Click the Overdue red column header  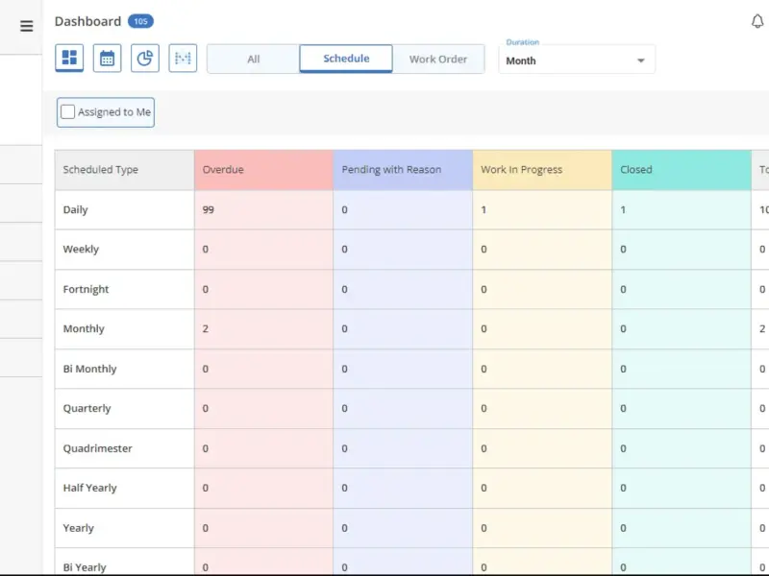(263, 170)
